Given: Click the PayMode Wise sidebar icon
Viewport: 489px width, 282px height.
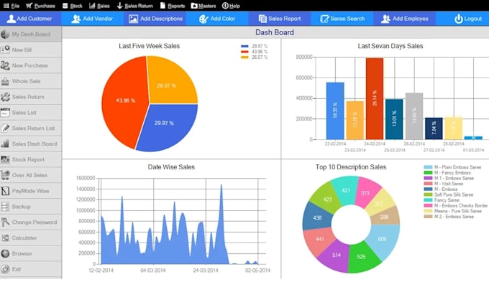Looking at the screenshot, I should click(5, 191).
